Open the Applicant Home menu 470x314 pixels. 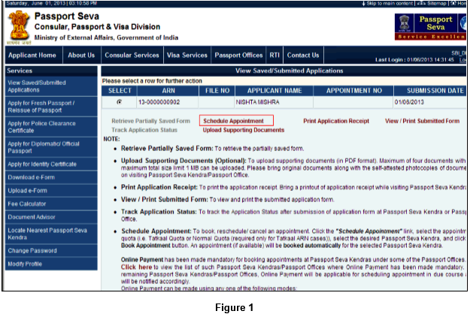pos(32,55)
